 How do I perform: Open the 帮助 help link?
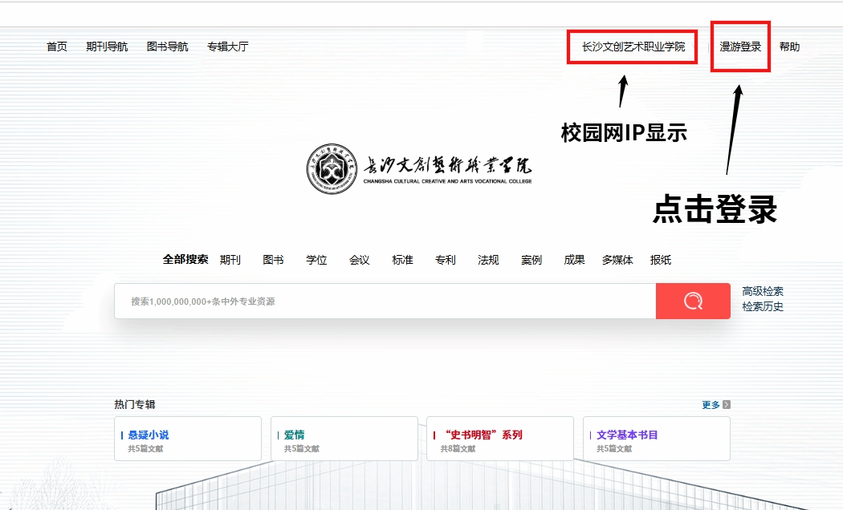point(790,47)
